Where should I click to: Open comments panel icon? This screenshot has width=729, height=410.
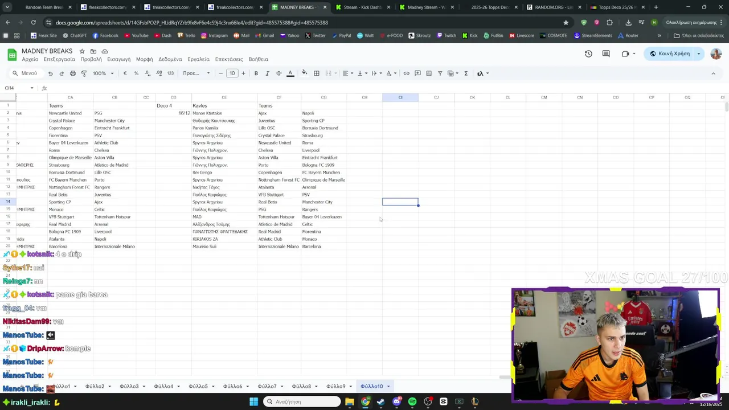(606, 54)
